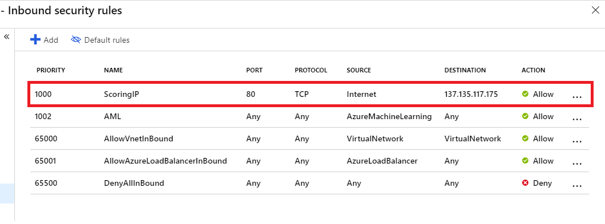Toggle Default rules visibility eye icon
The image size is (605, 224).
75,40
